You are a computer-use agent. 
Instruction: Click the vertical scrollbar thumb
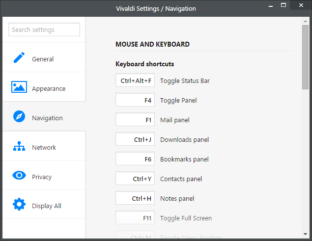pos(305,57)
